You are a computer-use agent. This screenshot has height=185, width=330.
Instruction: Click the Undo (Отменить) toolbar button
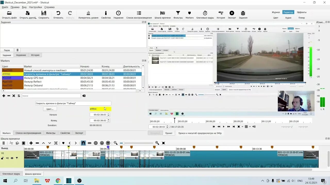point(58,15)
